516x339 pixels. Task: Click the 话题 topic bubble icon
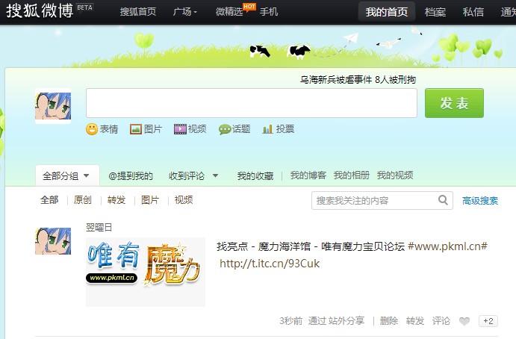point(224,129)
